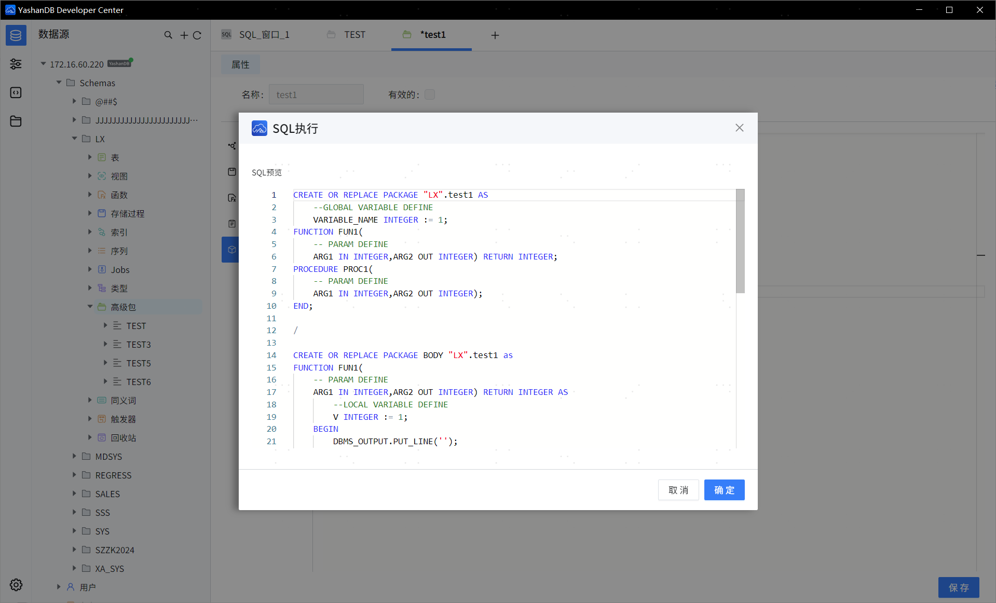Collapse the 高级包 folder
Image resolution: width=996 pixels, height=603 pixels.
(x=90, y=307)
